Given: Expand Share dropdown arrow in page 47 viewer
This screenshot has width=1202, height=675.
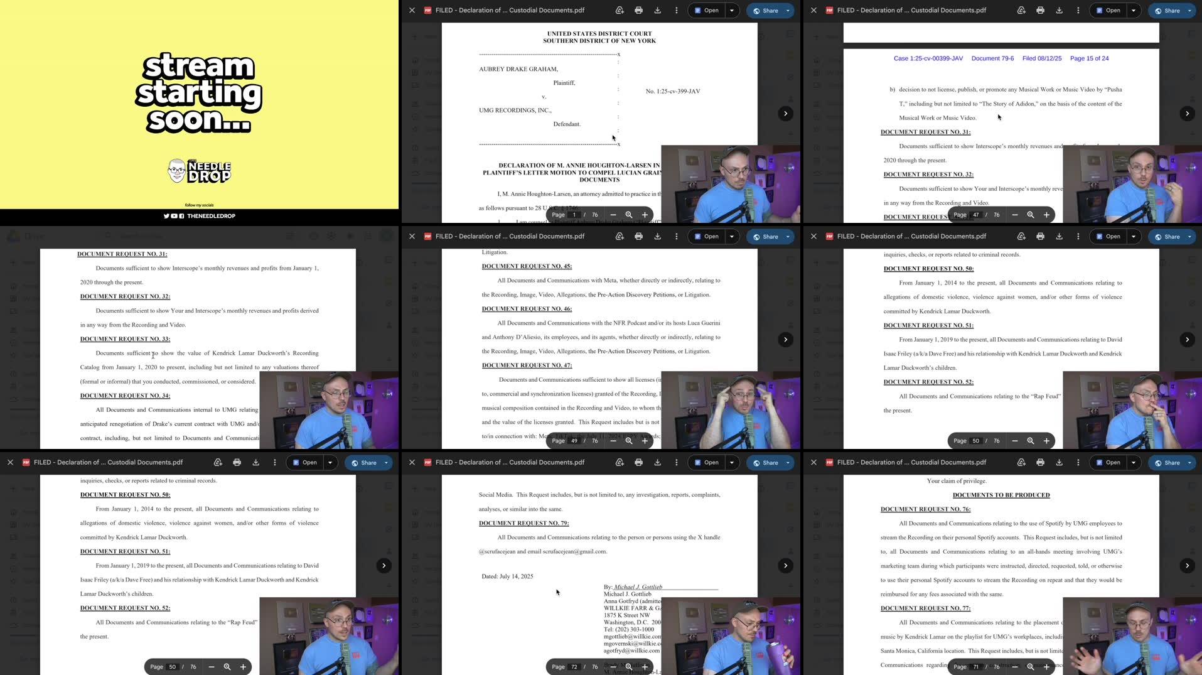Looking at the screenshot, I should click(1189, 11).
